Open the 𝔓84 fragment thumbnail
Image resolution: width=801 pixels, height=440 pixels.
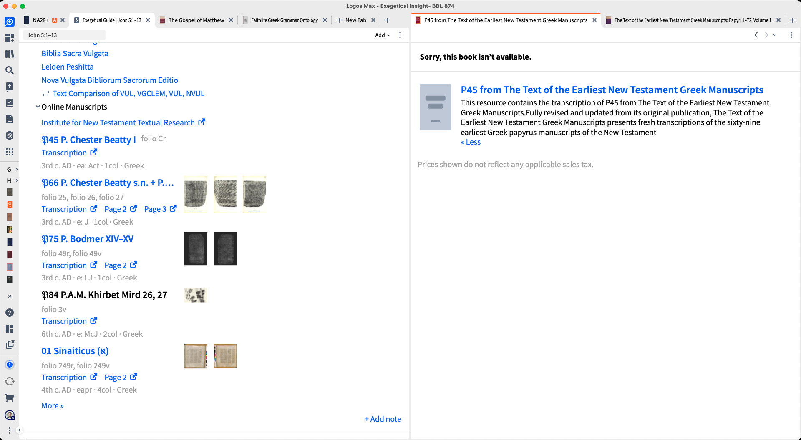point(196,295)
